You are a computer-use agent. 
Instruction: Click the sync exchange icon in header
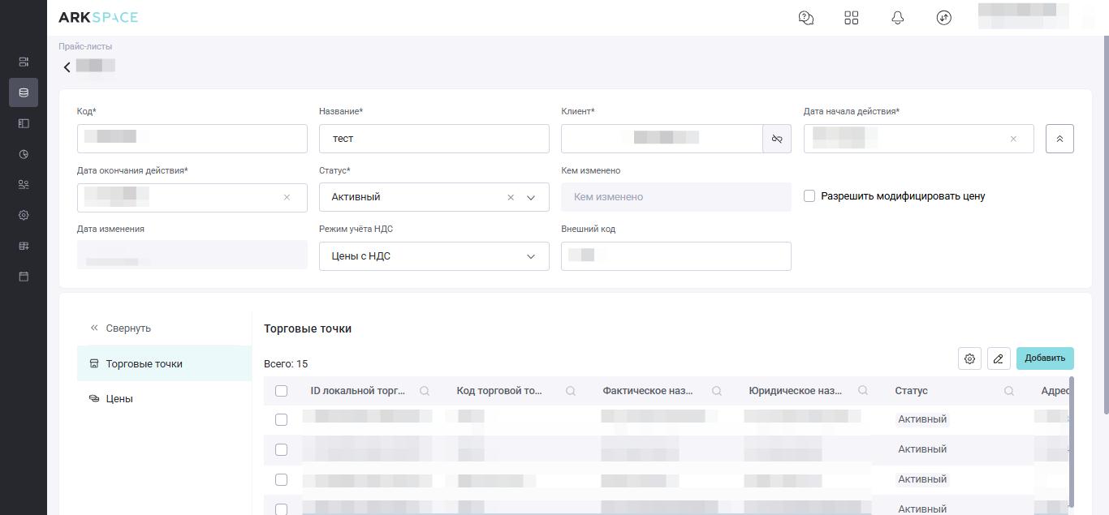tap(943, 18)
